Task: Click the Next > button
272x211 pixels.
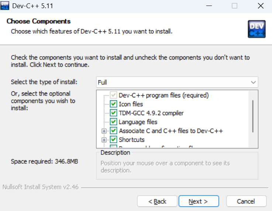Action: click(x=199, y=201)
